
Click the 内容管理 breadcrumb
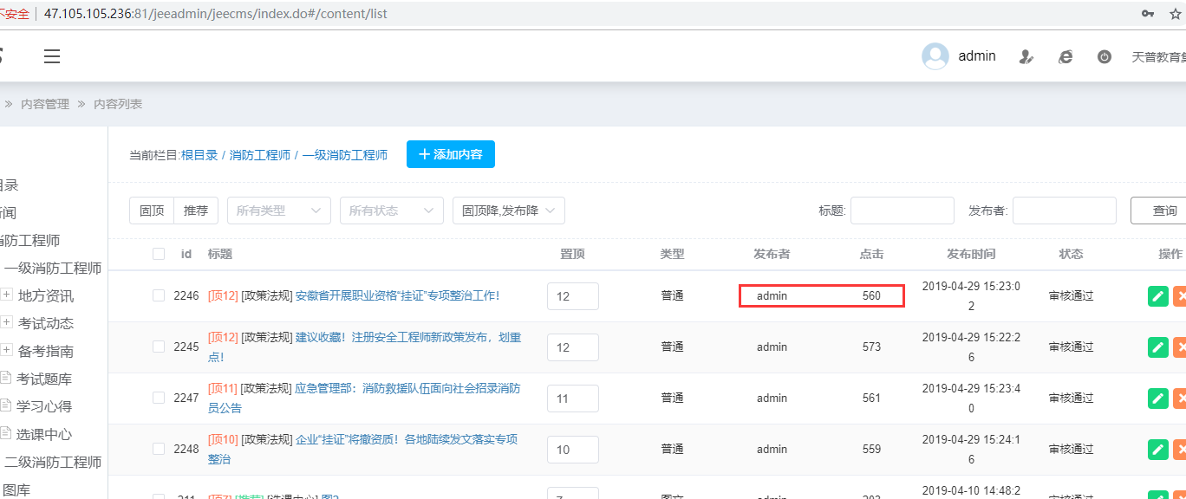tap(45, 104)
